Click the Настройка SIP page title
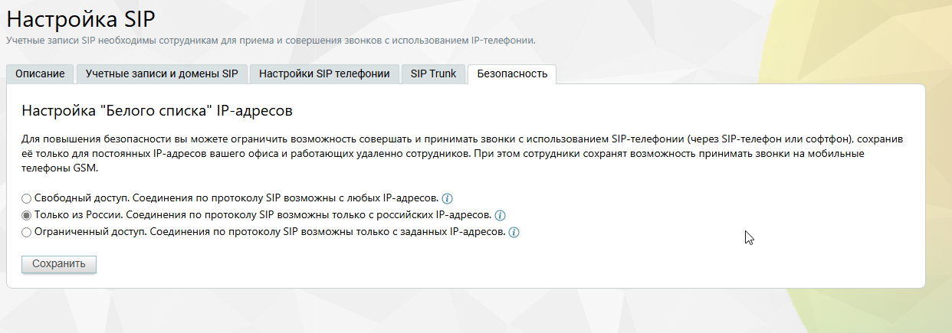The image size is (952, 333). tap(85, 18)
